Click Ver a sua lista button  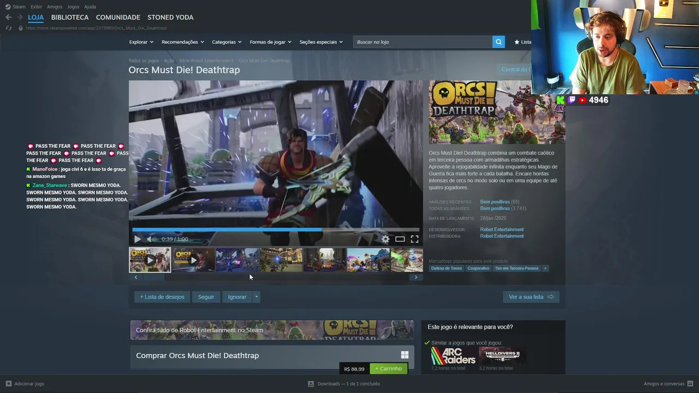pyautogui.click(x=531, y=297)
